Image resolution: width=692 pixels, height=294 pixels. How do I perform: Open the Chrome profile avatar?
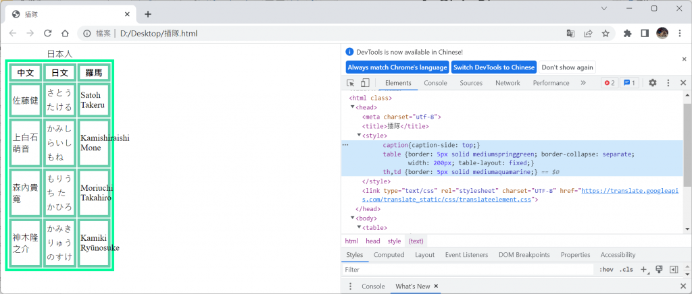[x=662, y=33]
